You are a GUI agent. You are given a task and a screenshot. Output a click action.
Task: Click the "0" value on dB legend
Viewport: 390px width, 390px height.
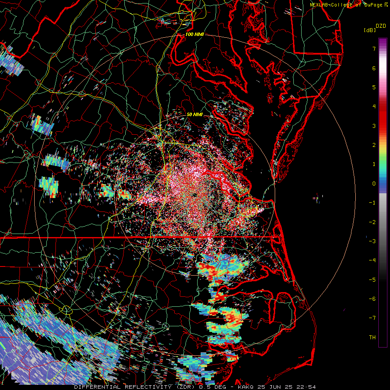(x=374, y=184)
